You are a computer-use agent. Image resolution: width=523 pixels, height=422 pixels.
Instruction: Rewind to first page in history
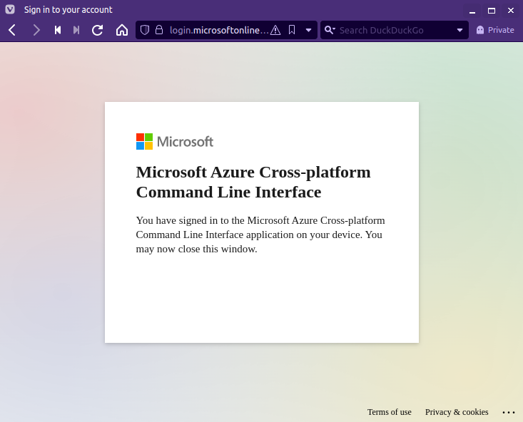(58, 31)
